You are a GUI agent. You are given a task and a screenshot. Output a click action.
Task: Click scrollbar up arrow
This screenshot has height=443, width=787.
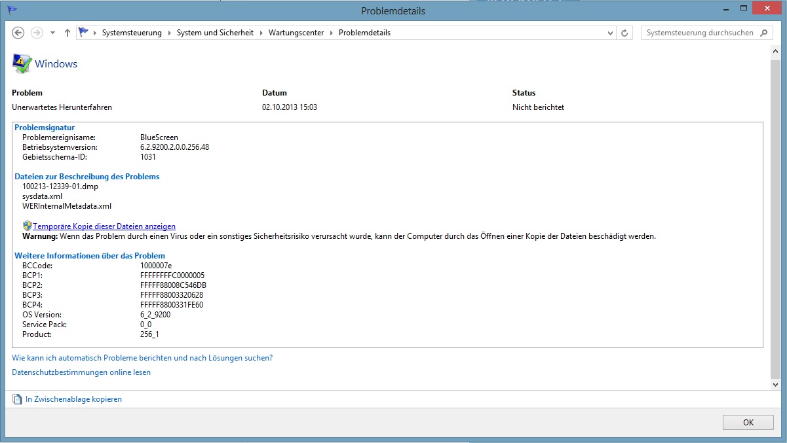click(775, 50)
